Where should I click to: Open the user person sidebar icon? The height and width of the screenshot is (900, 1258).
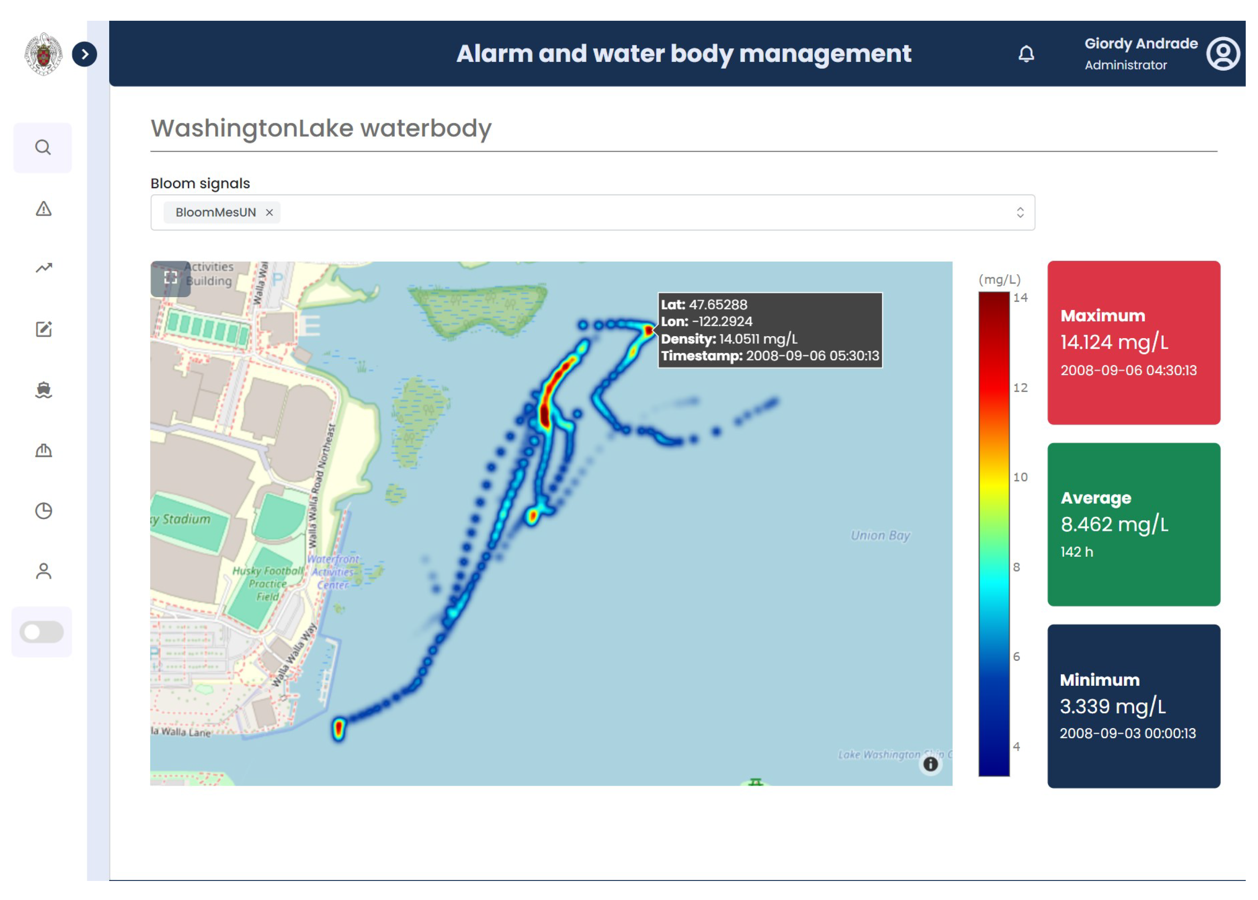tap(43, 571)
